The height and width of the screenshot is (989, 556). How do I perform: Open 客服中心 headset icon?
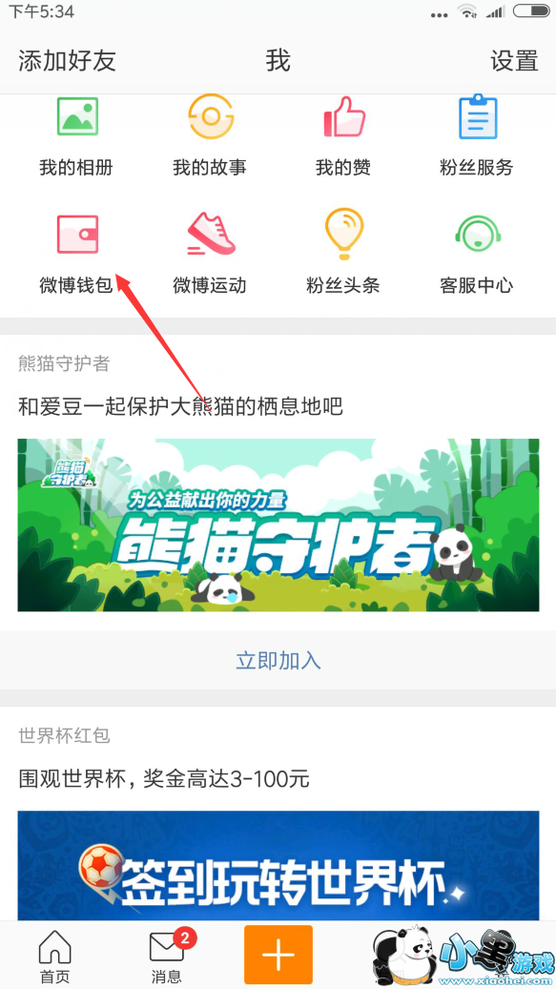point(477,234)
